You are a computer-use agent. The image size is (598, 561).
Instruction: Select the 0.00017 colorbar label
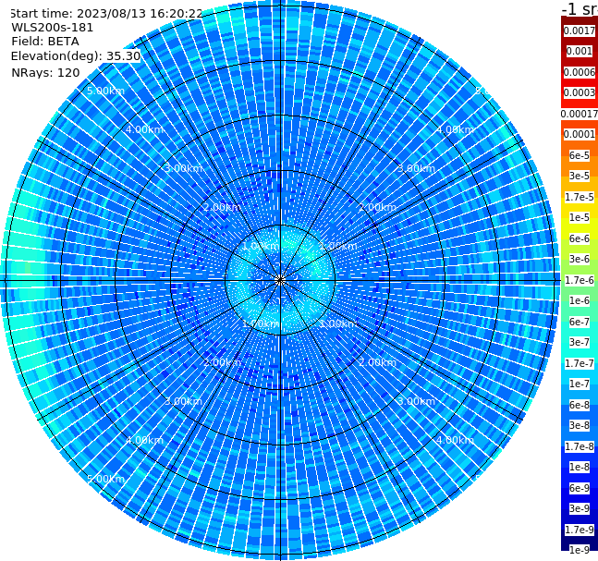click(580, 114)
